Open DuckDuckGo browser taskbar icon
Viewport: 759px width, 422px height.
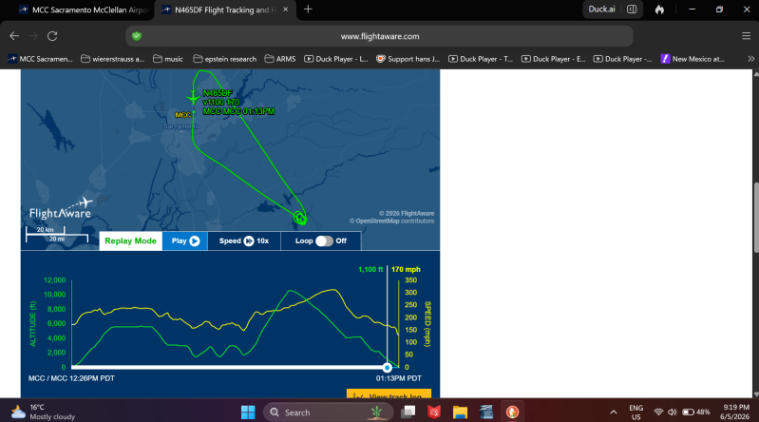pos(512,412)
